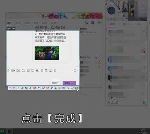Screen dimensions: 150x134
Task: Click the second taskbar app icon
Action: click(x=10, y=131)
